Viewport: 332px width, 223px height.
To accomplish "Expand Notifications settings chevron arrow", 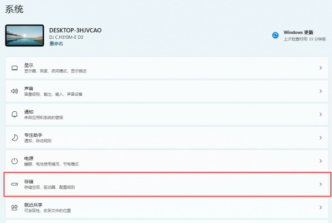I will point(320,115).
